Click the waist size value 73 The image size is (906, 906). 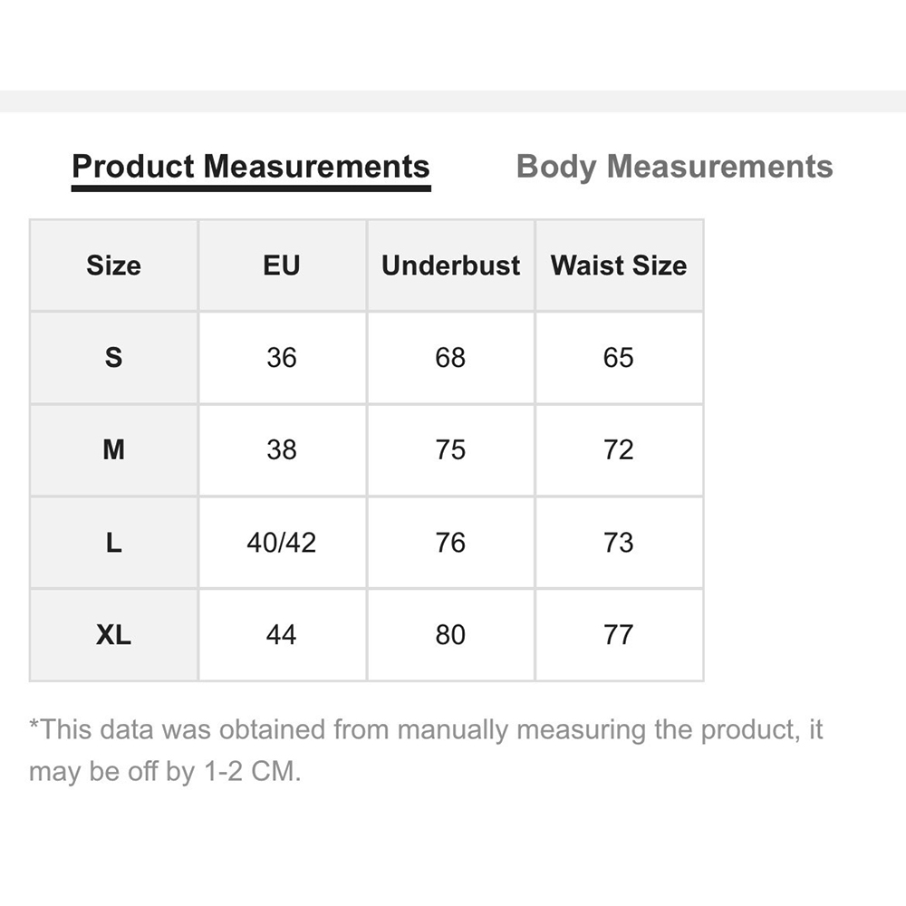tap(619, 543)
